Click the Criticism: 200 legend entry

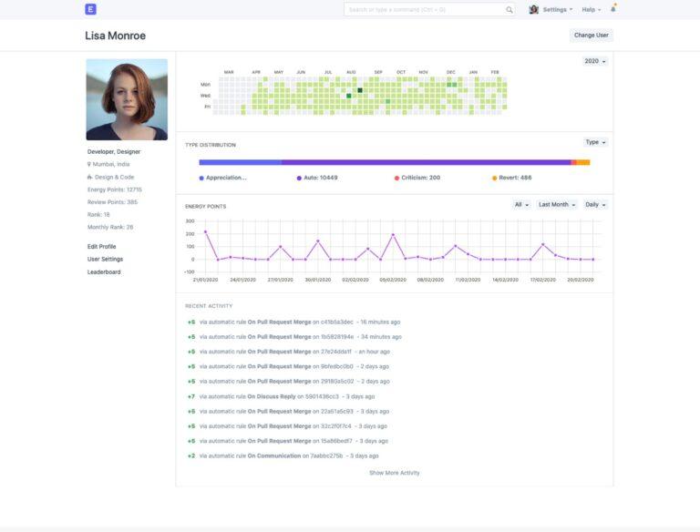417,178
